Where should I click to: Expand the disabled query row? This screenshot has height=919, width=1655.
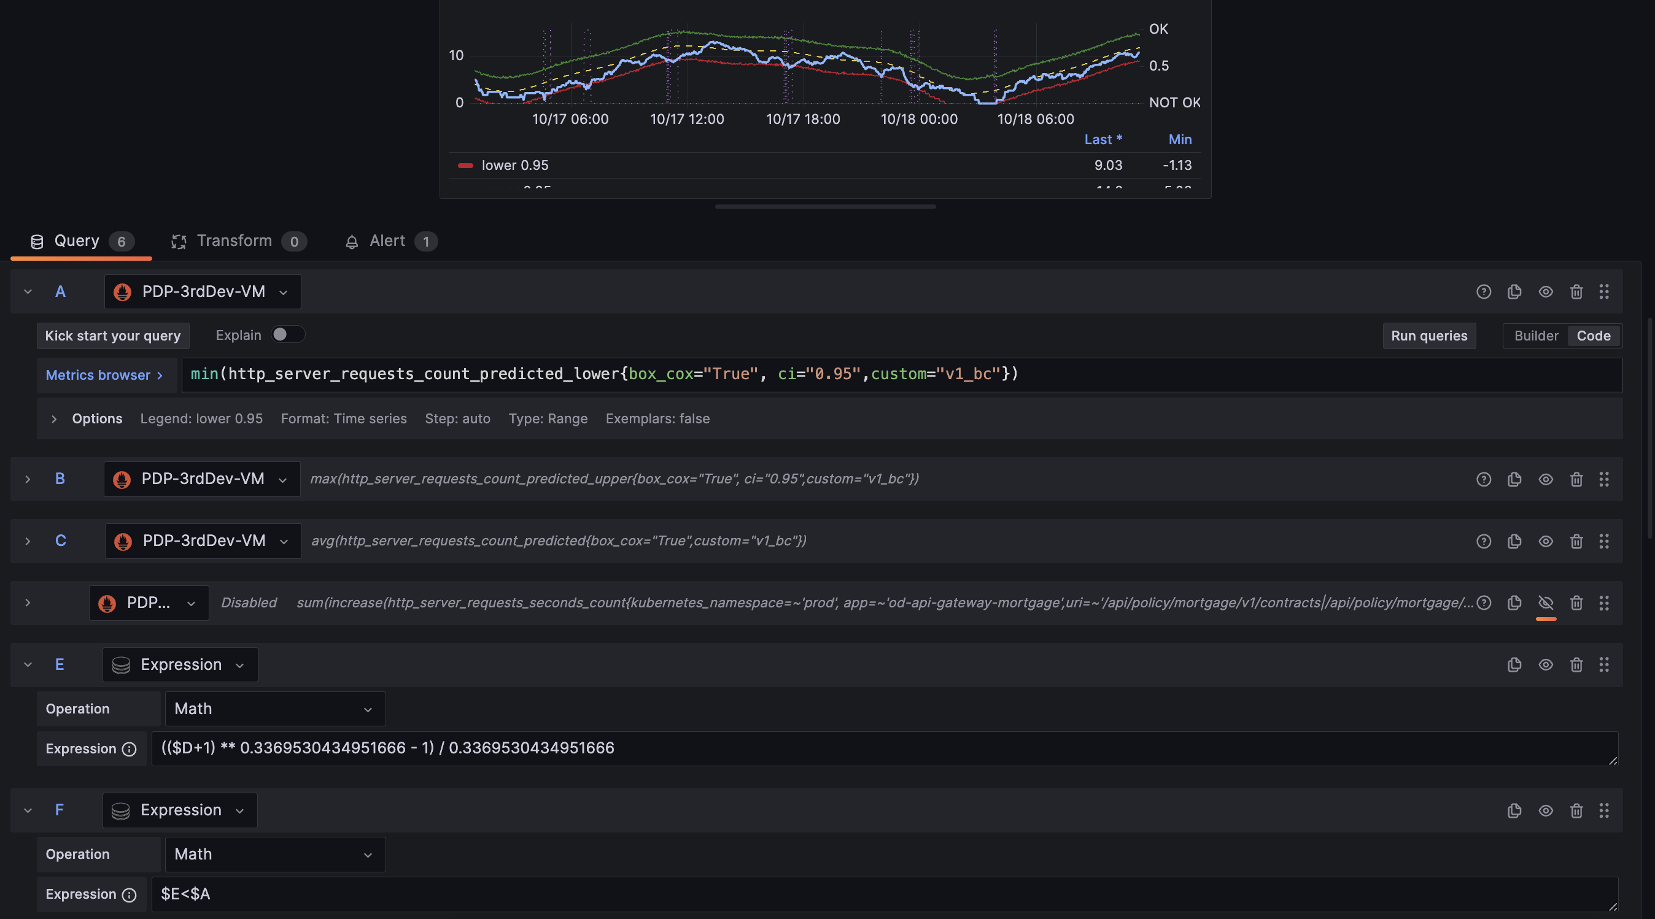28,603
